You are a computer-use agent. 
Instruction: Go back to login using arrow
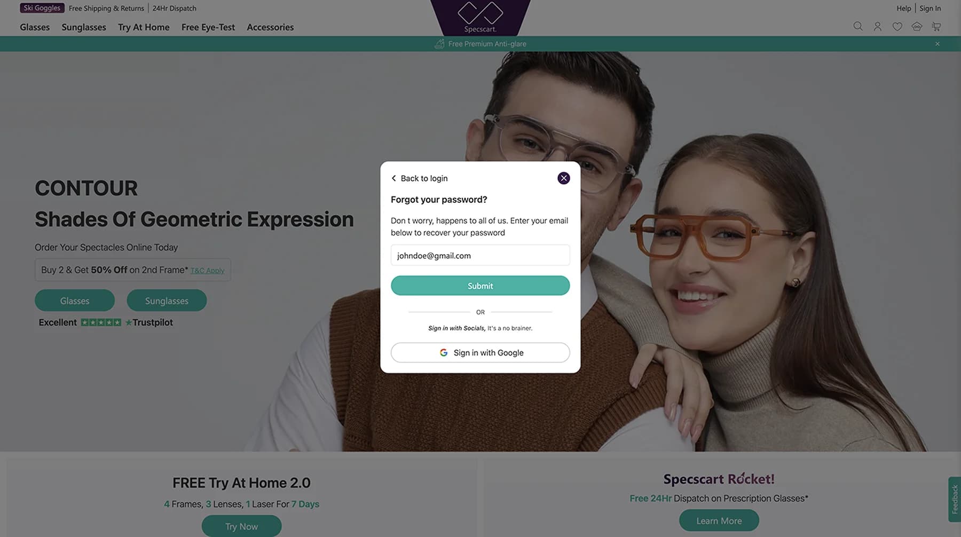click(x=394, y=178)
